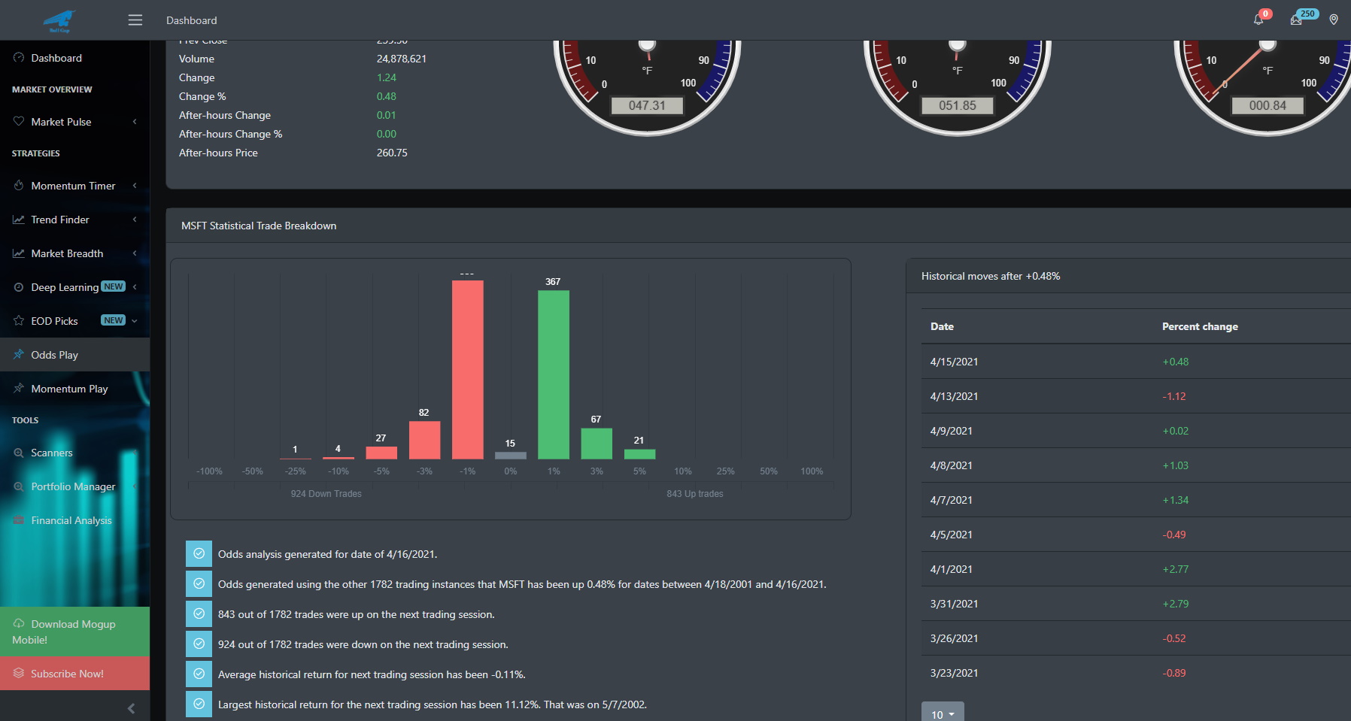Expand the Momentum Timer submenu chevron
This screenshot has width=1351, height=721.
click(135, 186)
